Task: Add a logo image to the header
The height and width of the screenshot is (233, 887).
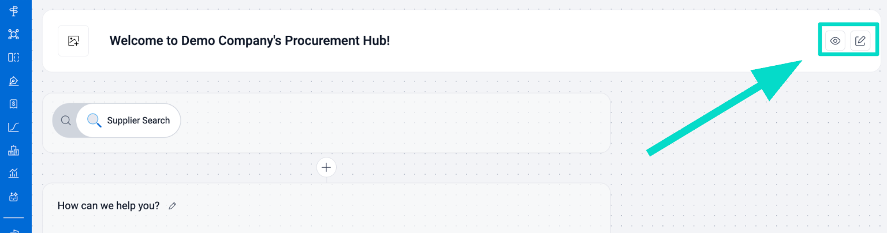Action: (73, 41)
